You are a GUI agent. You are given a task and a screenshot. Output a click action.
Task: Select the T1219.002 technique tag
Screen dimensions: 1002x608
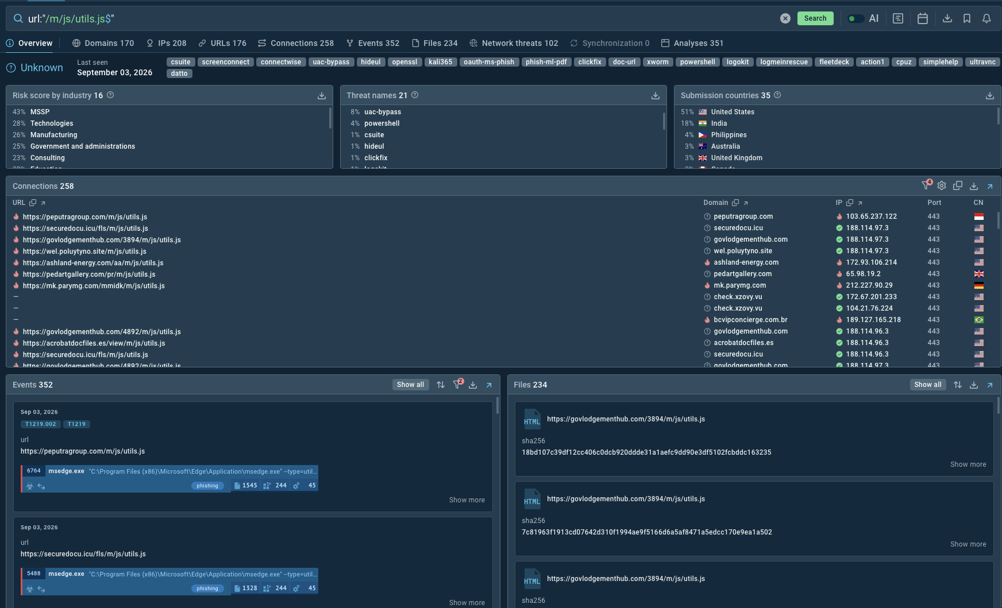(41, 424)
